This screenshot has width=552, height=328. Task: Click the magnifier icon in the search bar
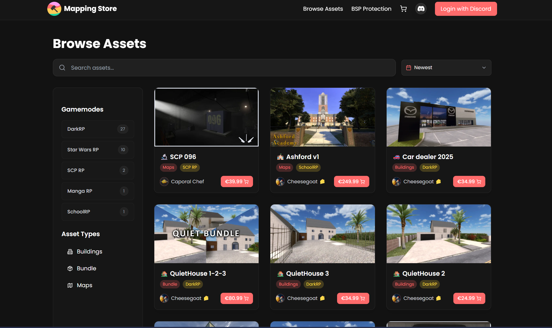point(62,68)
